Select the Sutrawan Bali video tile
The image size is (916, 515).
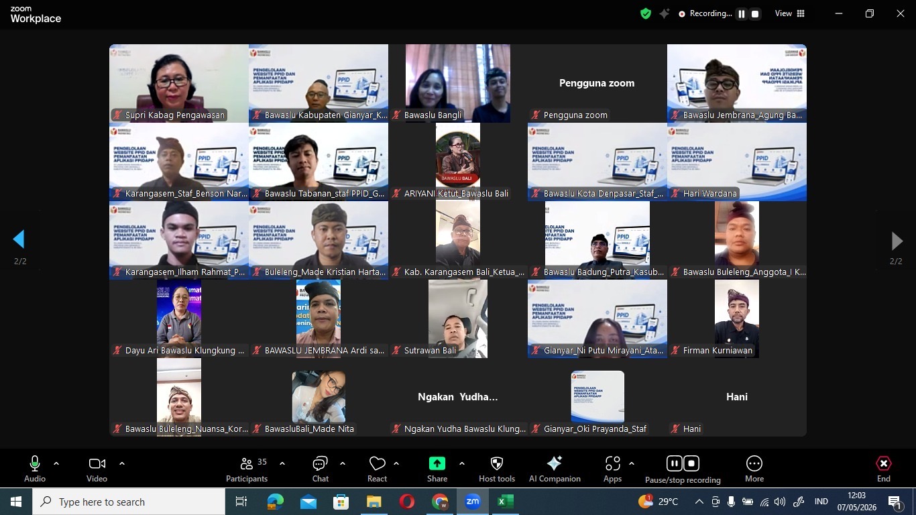tap(458, 319)
